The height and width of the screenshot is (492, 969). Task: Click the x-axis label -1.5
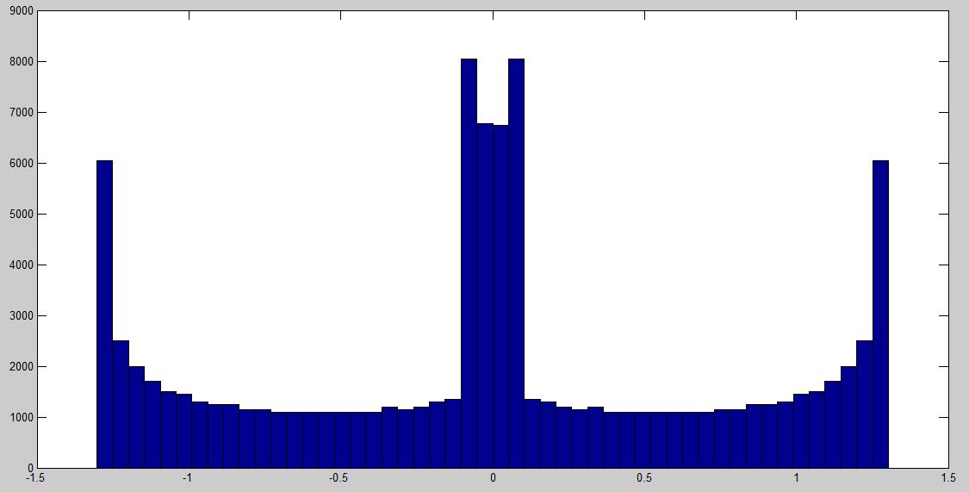coord(36,478)
